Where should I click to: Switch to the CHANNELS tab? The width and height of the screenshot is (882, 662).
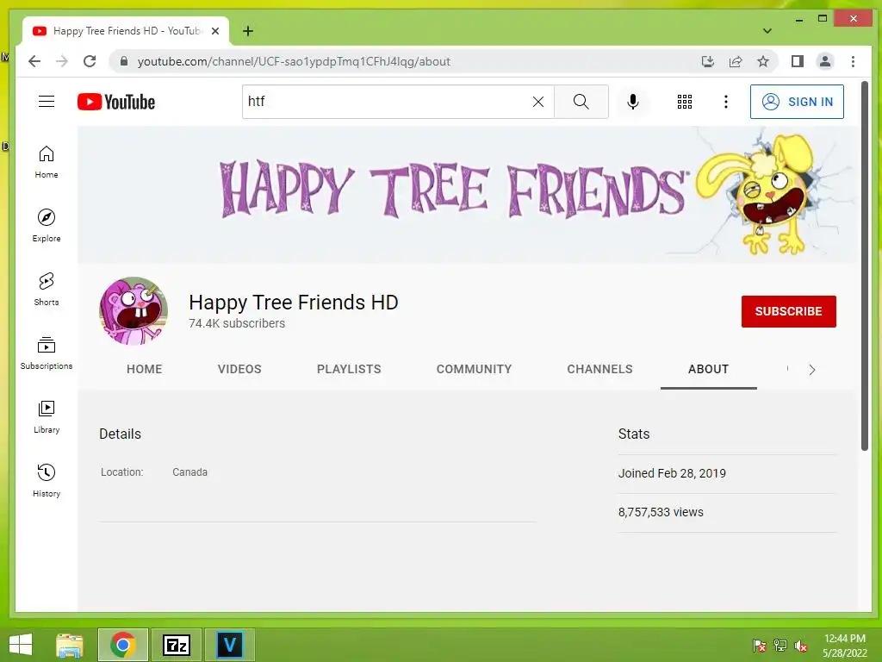pos(599,369)
